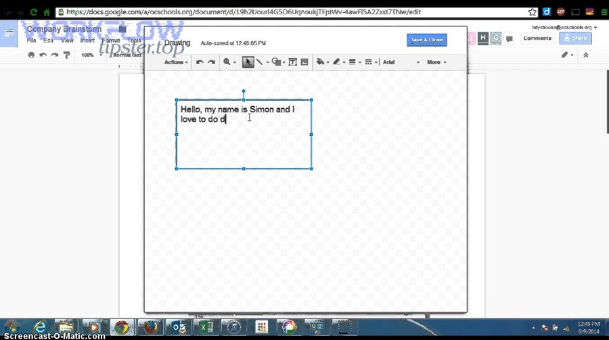Open the View menu
This screenshot has width=609, height=340.
(x=67, y=41)
